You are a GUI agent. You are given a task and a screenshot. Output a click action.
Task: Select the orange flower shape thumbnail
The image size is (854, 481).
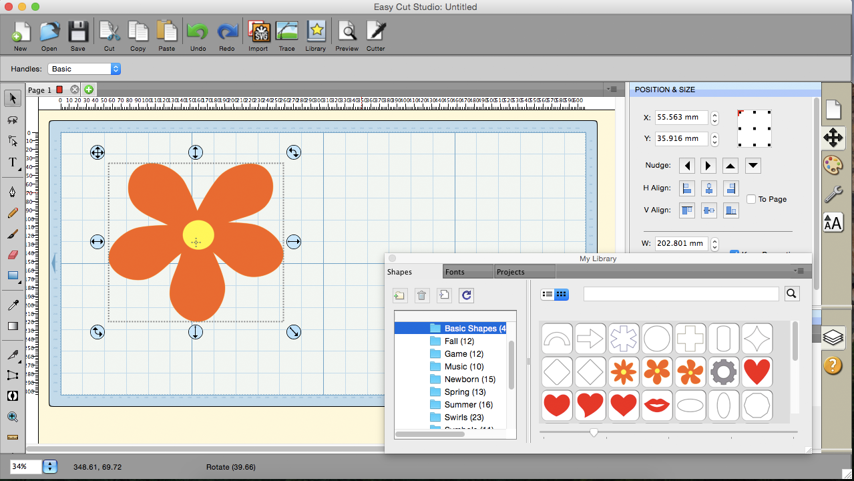[x=657, y=372]
